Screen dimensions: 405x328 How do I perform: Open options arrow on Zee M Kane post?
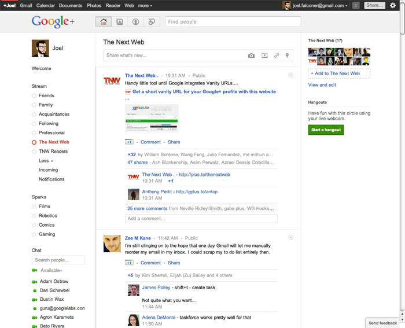290,237
